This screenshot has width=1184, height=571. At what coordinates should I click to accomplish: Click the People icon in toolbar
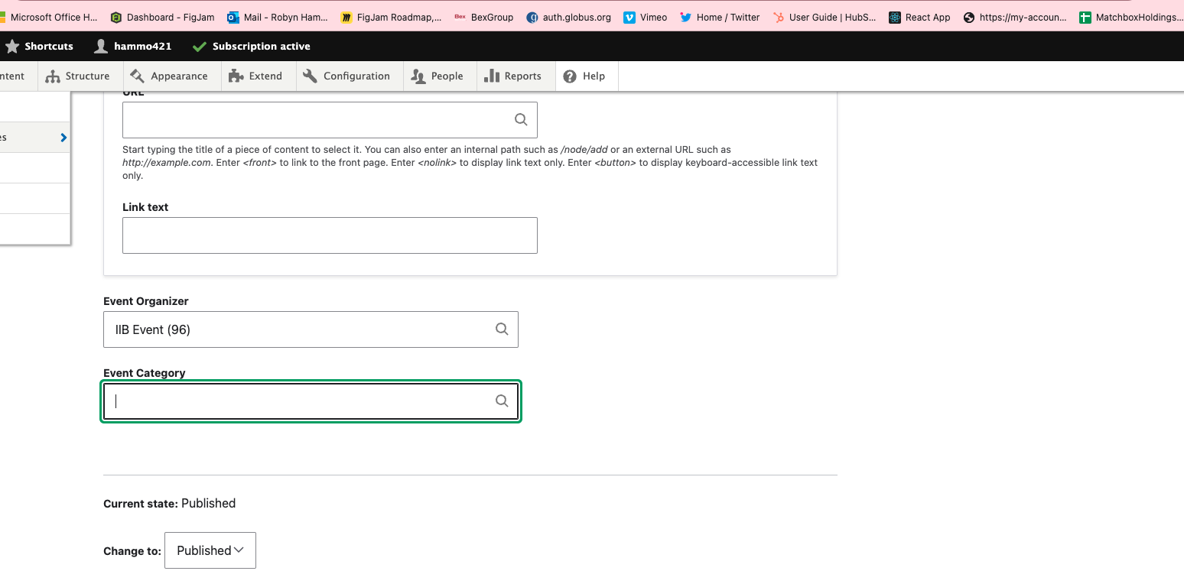coord(418,76)
